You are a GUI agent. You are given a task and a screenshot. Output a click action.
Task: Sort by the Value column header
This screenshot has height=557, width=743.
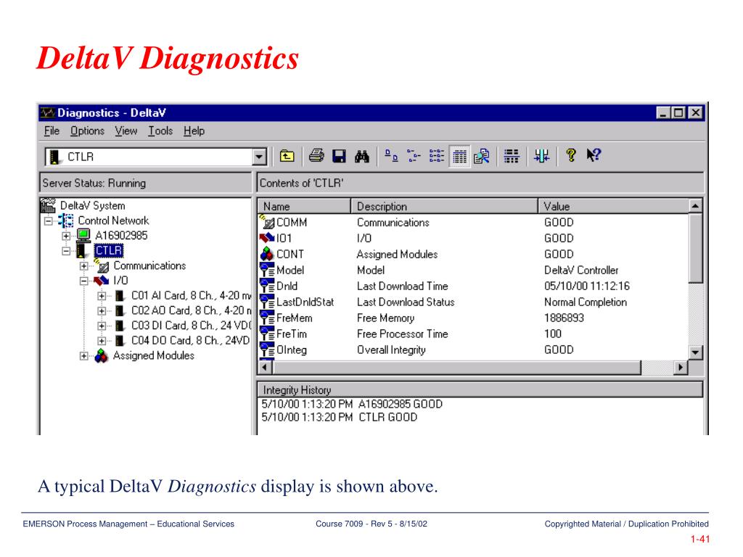614,207
